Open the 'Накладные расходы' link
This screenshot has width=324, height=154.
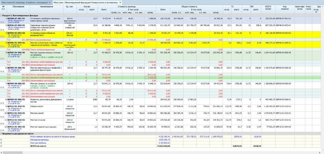coord(40,140)
